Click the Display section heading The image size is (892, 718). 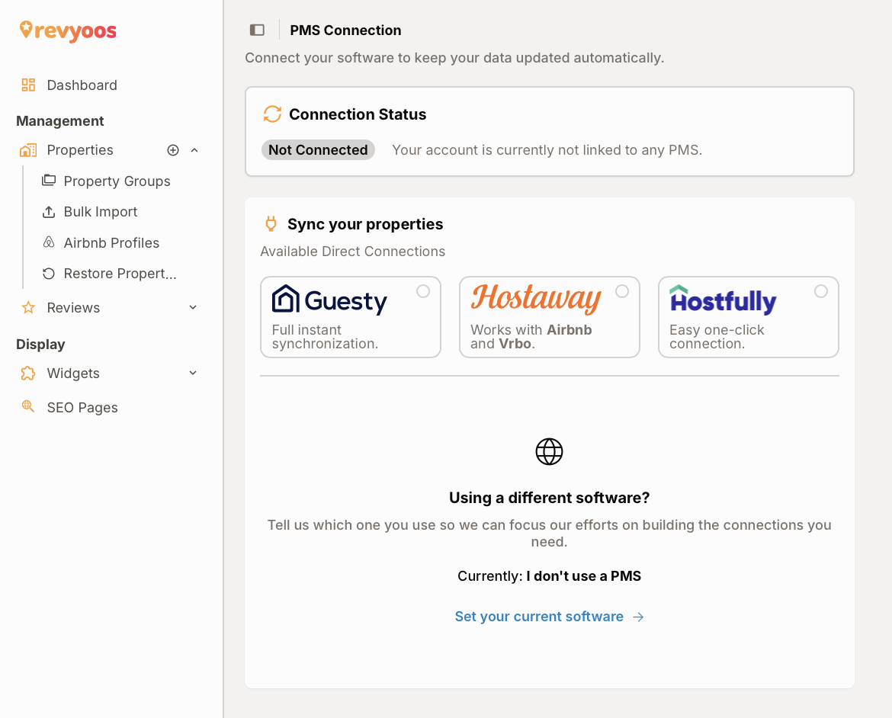click(40, 345)
